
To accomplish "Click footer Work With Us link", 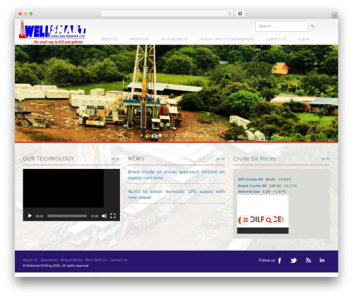I will [96, 260].
